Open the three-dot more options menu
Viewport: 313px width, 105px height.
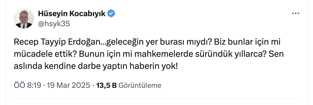point(296,14)
